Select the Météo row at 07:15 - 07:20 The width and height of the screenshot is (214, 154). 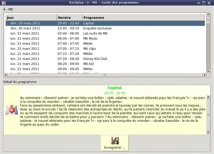click(105, 54)
